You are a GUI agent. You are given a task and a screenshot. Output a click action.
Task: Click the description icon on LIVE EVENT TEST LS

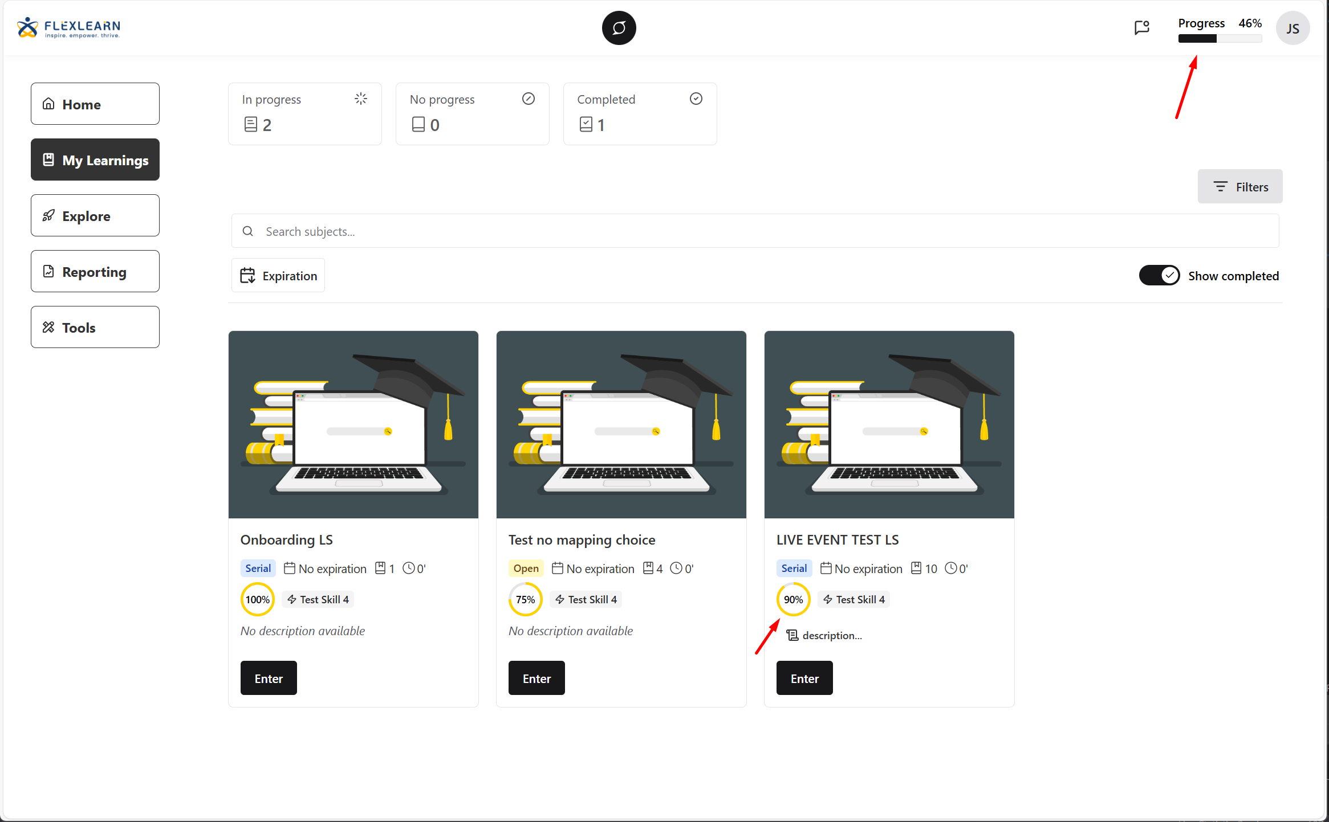point(792,635)
